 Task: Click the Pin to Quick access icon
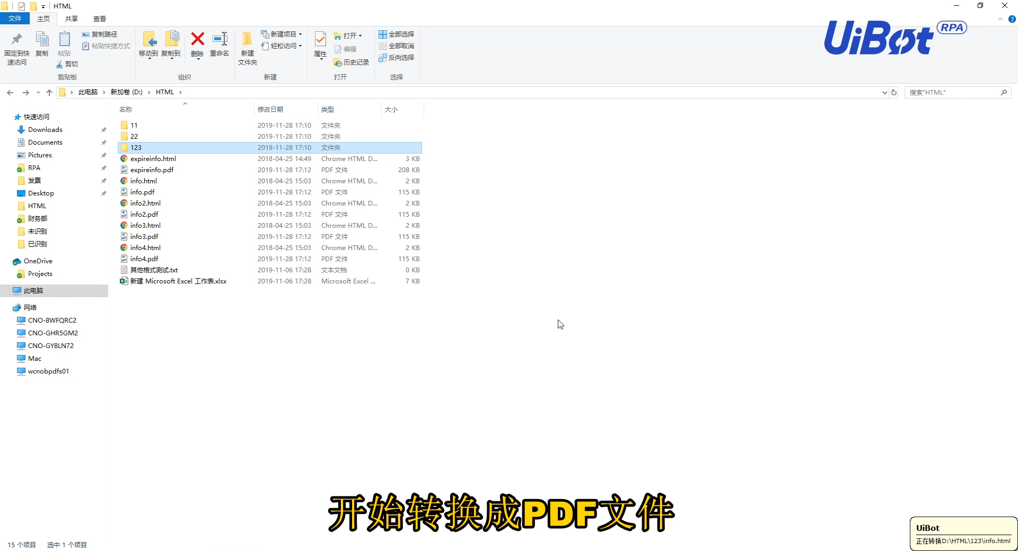pos(17,39)
